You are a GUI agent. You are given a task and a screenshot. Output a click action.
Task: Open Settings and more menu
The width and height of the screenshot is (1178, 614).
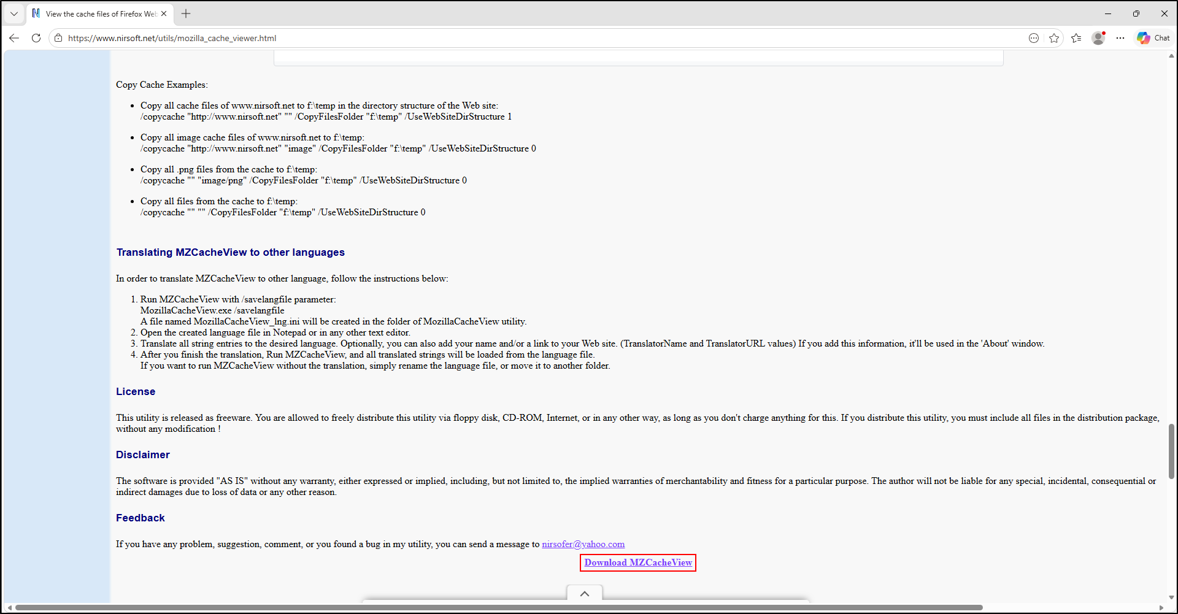coord(1120,38)
